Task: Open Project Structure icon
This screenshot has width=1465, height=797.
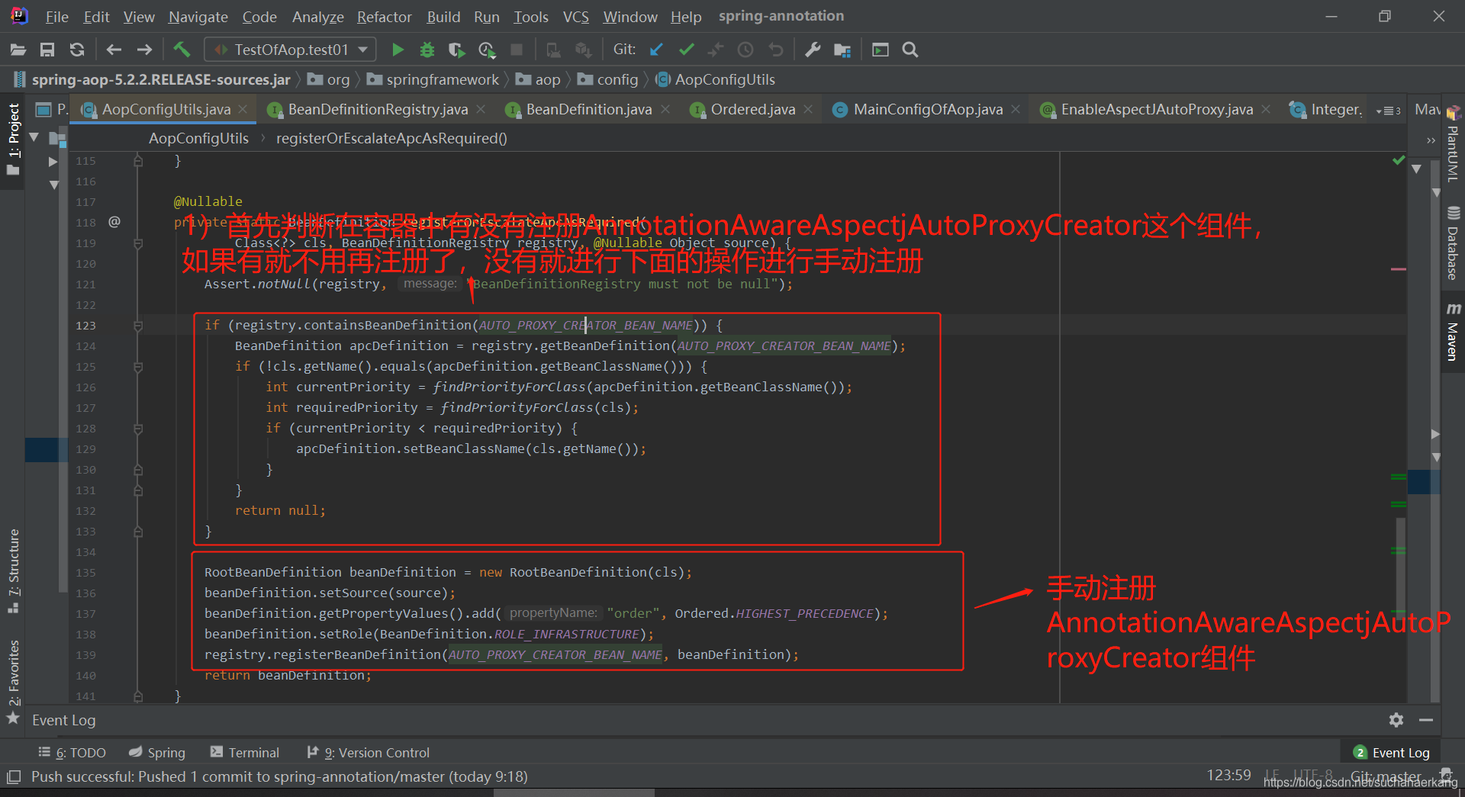Action: [842, 50]
